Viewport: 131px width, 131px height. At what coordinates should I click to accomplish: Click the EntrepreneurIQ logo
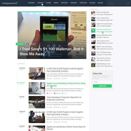click(x=10, y=3)
